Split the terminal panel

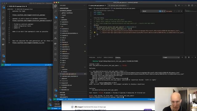click(186, 57)
